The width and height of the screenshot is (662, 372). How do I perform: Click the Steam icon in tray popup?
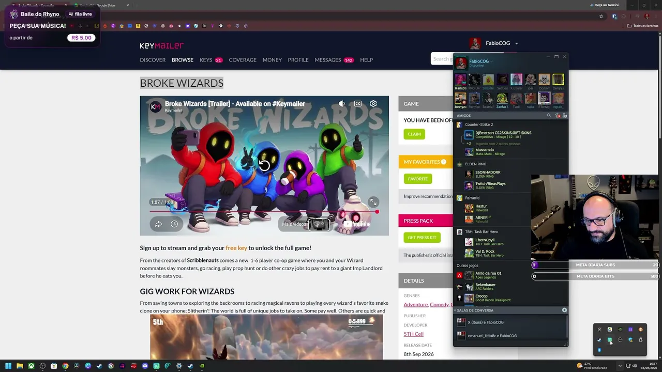coord(599,340)
